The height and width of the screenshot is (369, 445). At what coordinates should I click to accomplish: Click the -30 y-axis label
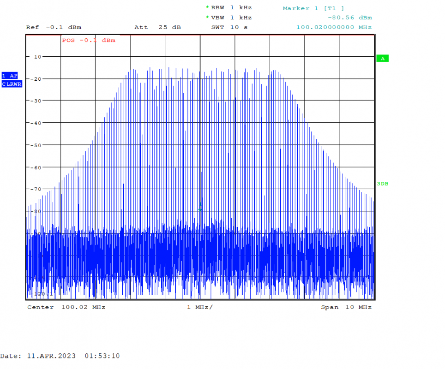click(x=36, y=101)
